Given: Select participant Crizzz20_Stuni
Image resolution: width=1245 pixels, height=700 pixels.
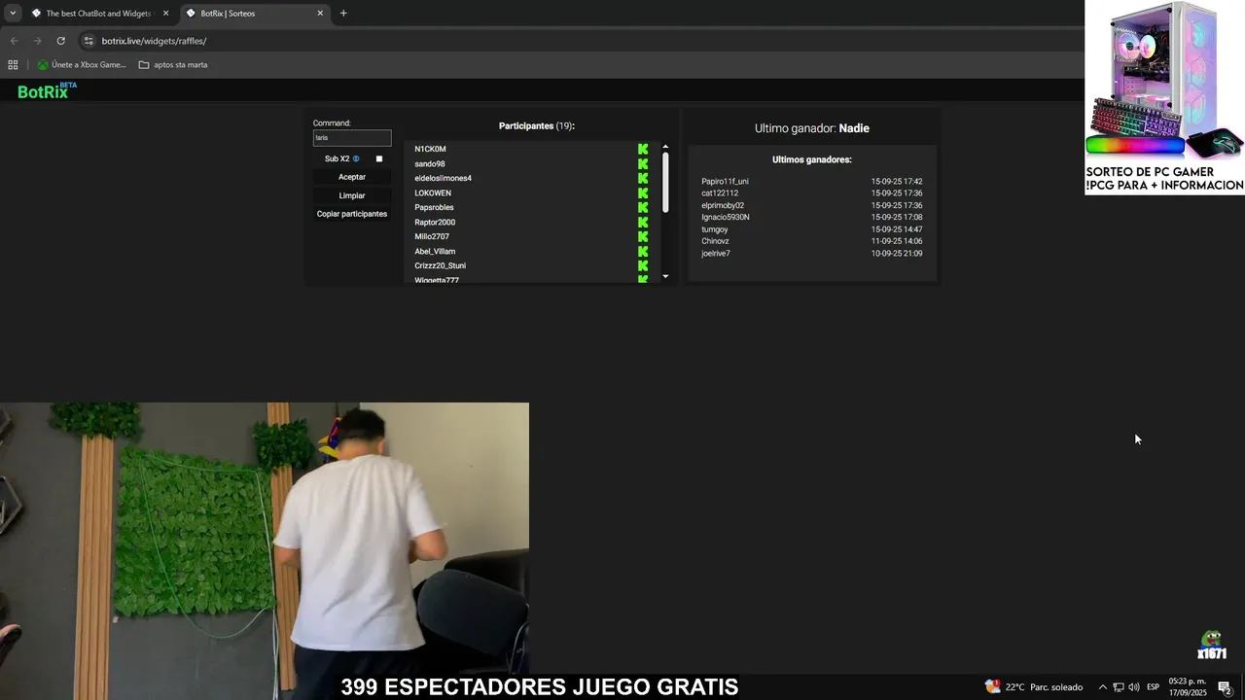Looking at the screenshot, I should 440,266.
